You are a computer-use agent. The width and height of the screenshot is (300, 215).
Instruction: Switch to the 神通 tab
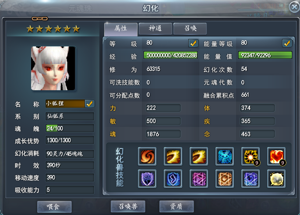(155, 29)
